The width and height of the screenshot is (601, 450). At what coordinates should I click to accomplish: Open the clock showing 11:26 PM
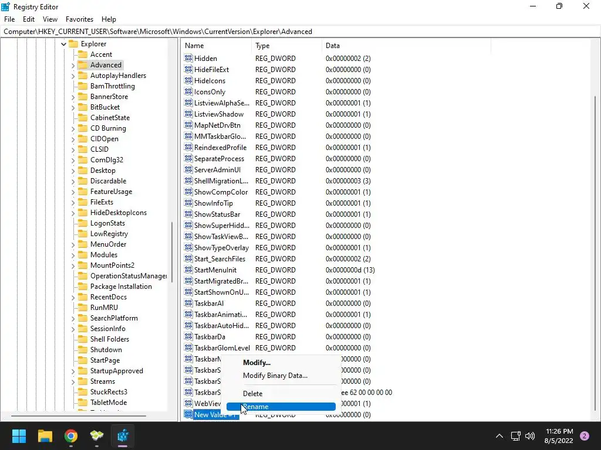[559, 436]
